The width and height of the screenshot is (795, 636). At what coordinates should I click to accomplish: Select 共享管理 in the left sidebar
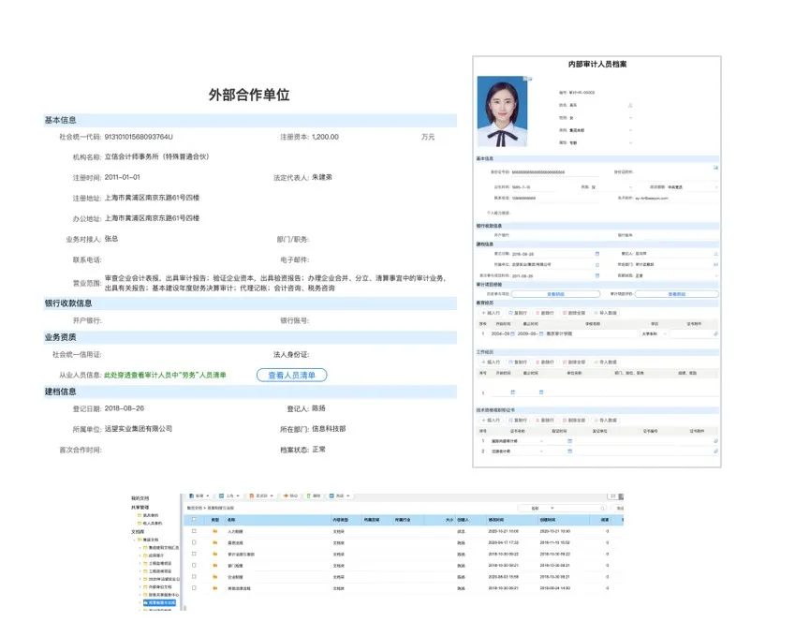point(140,506)
